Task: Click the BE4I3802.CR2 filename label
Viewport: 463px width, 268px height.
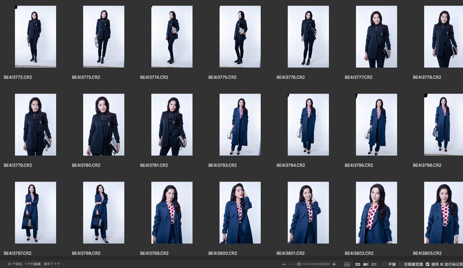Action: [359, 253]
